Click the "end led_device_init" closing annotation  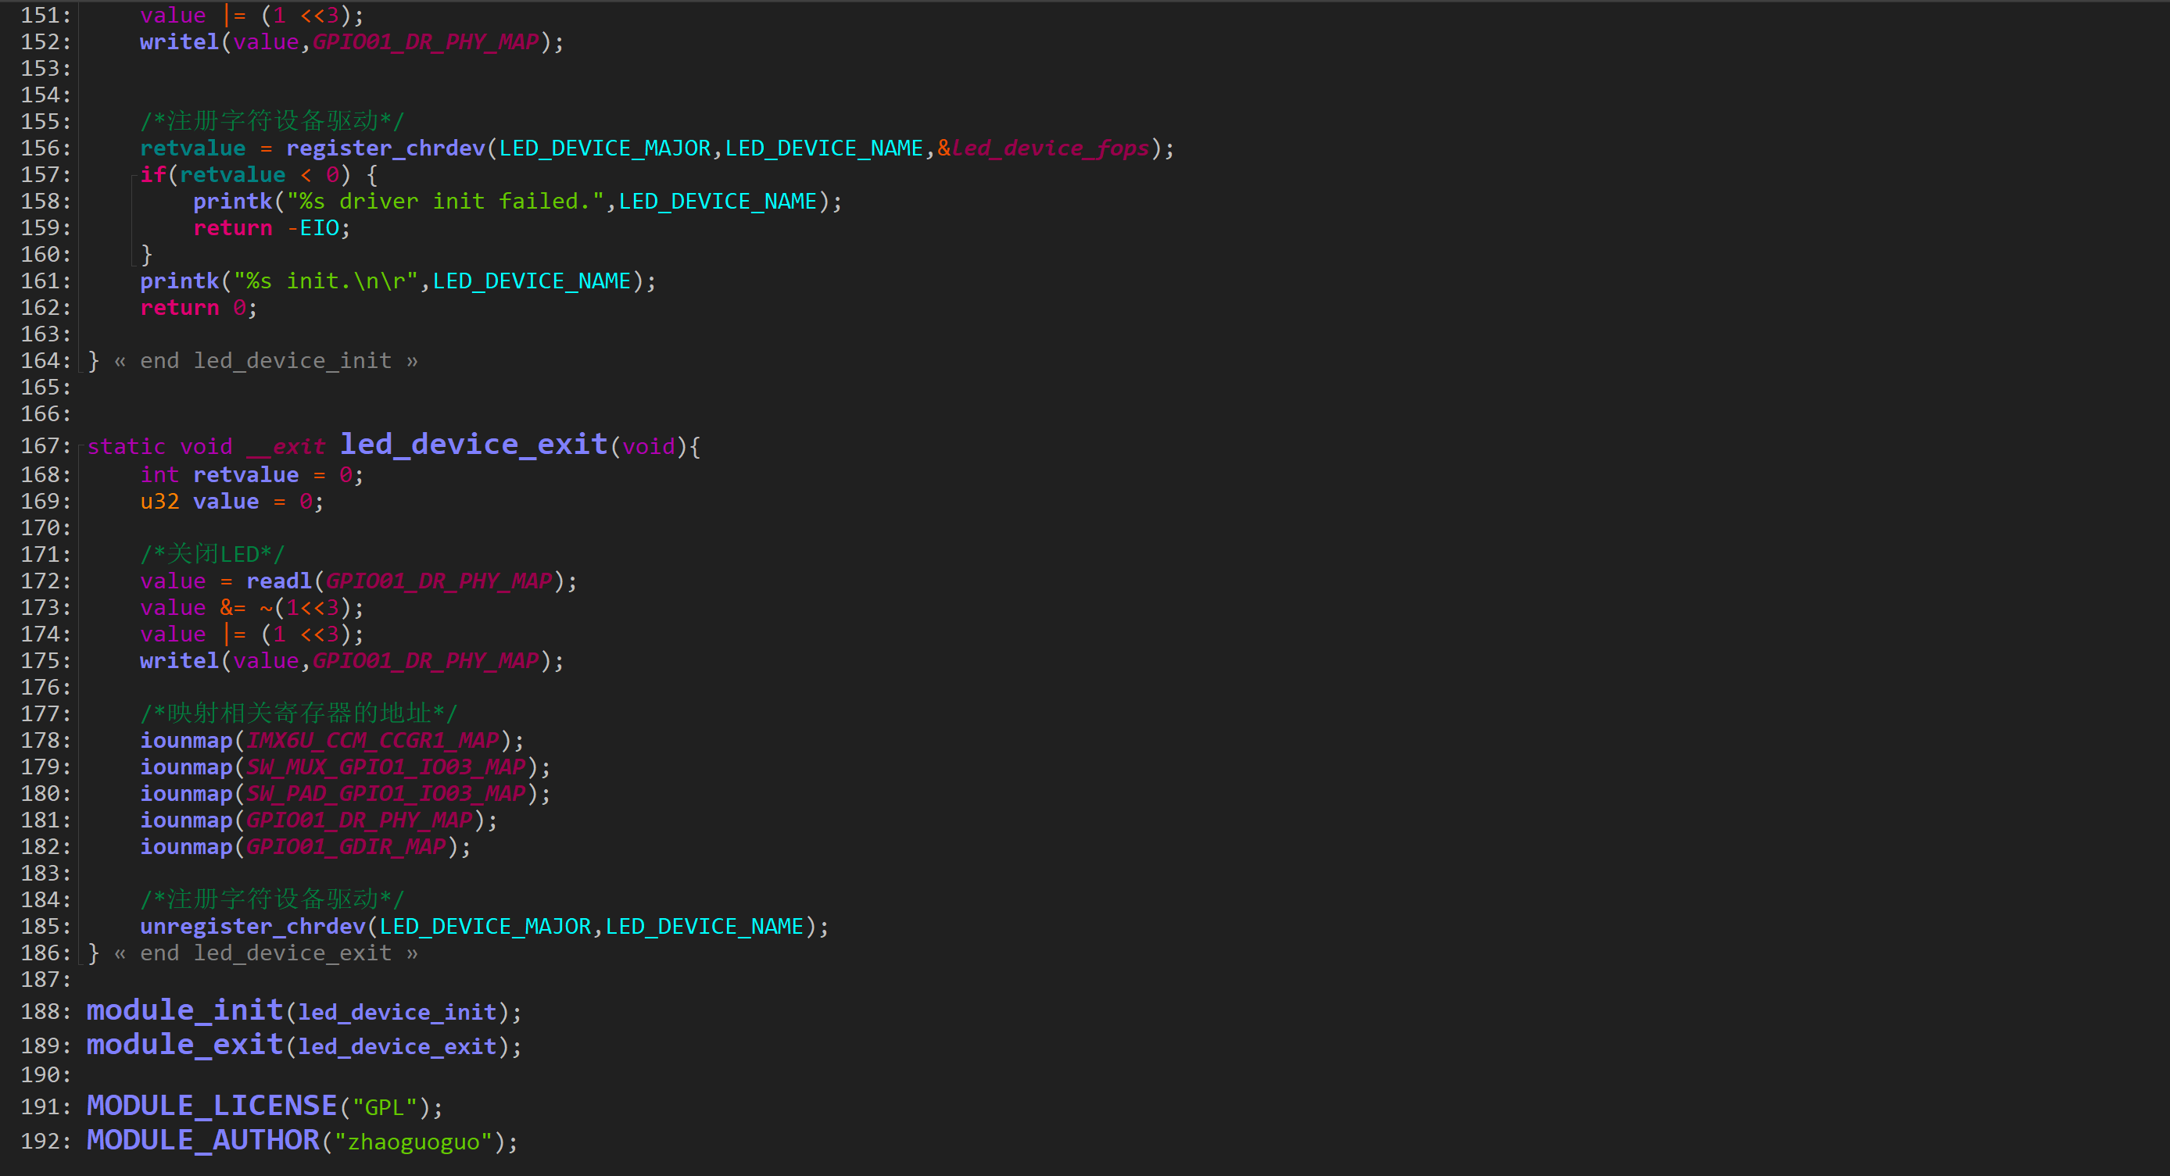(x=267, y=361)
